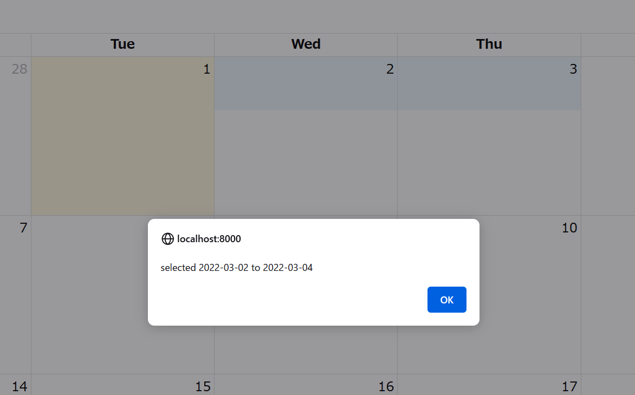The height and width of the screenshot is (395, 635).
Task: Select day 3 number in Thursday cell
Action: (x=573, y=69)
